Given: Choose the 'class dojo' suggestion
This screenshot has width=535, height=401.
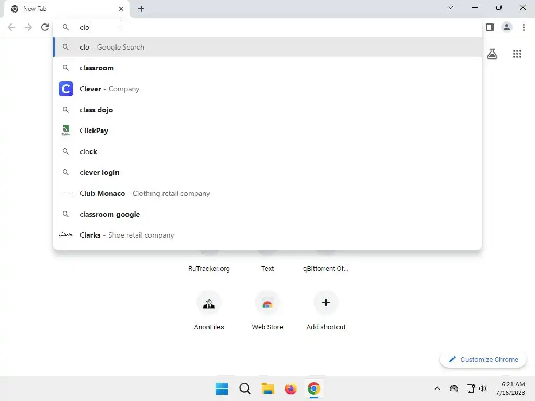Looking at the screenshot, I should pyautogui.click(x=267, y=110).
